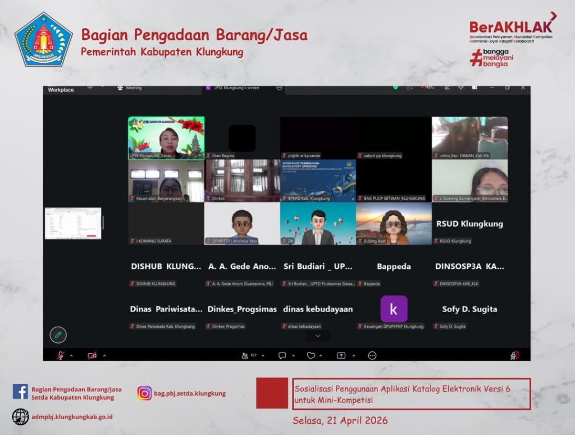Show more participants with the down chevron
Image resolution: width=575 pixels, height=435 pixels.
coord(318,336)
